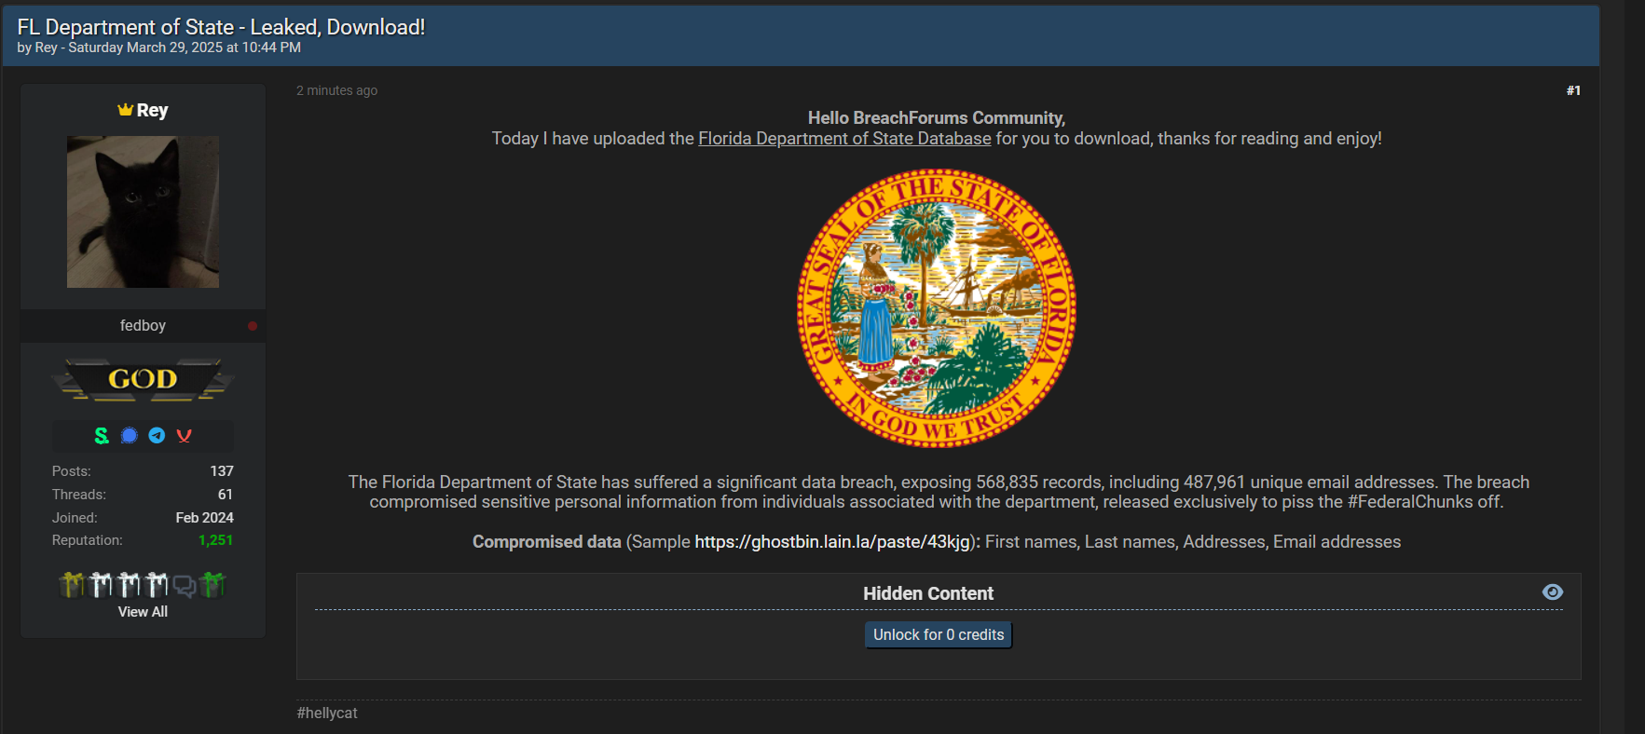Image resolution: width=1645 pixels, height=734 pixels.
Task: Open the blue Signal chat icon
Action: [x=130, y=435]
